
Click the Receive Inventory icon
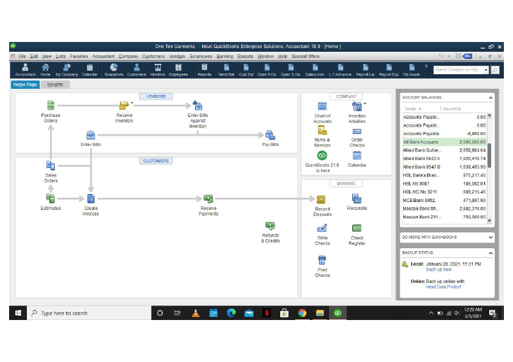(124, 105)
